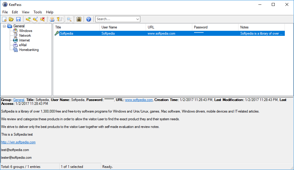Click the magnifier find icon in toolbar
The height and width of the screenshot is (170, 294).
pos(69,19)
